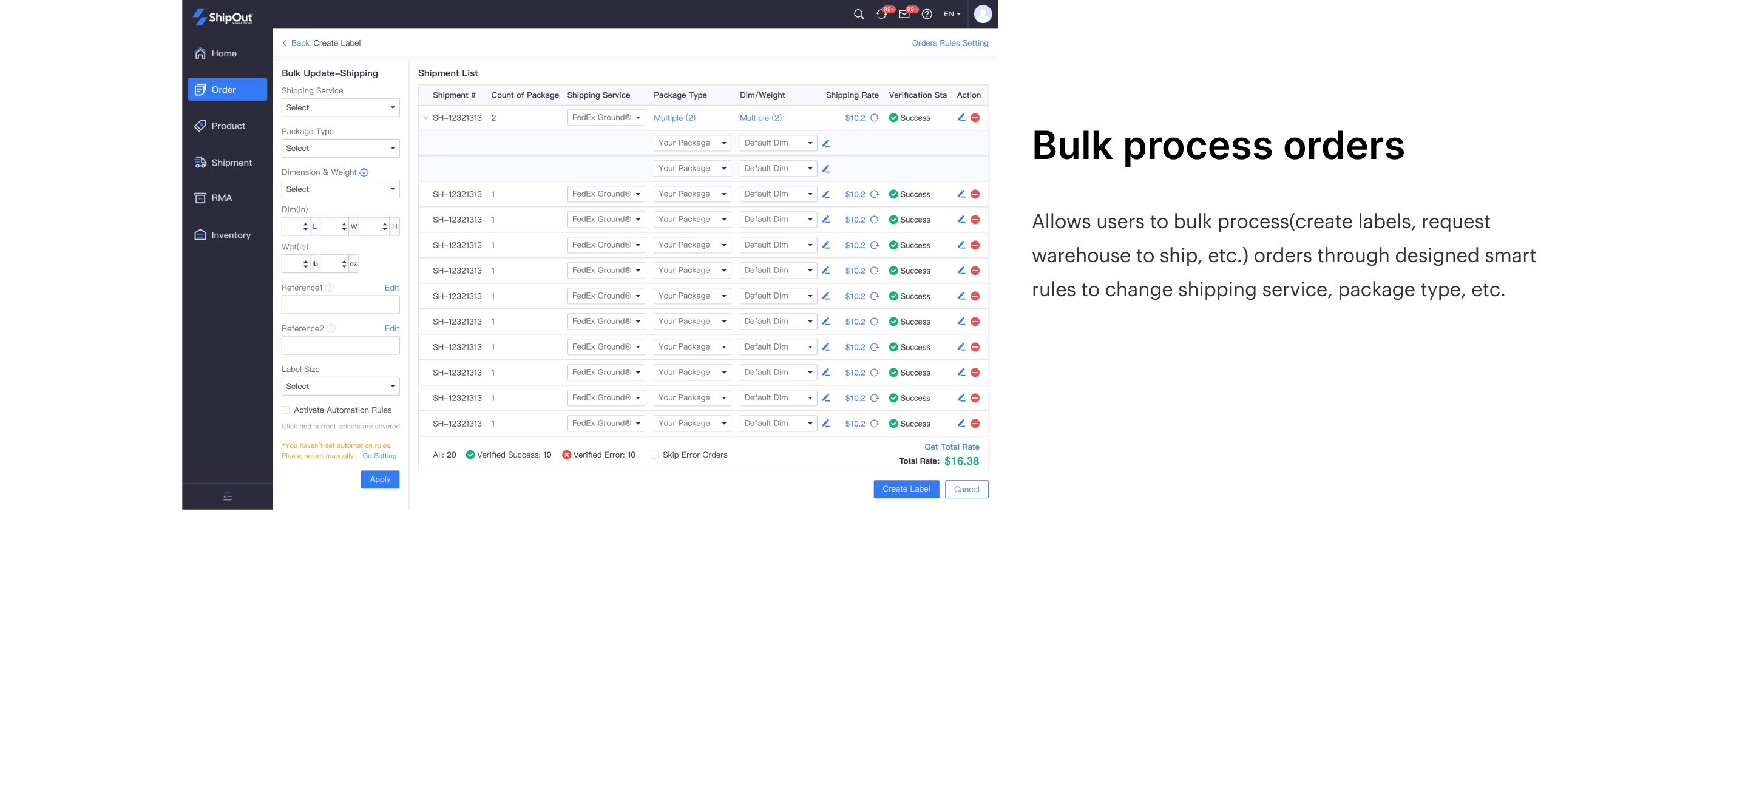Viewport: 1748px width, 801px height.
Task: Remove the first shipment using red icon
Action: tap(975, 118)
